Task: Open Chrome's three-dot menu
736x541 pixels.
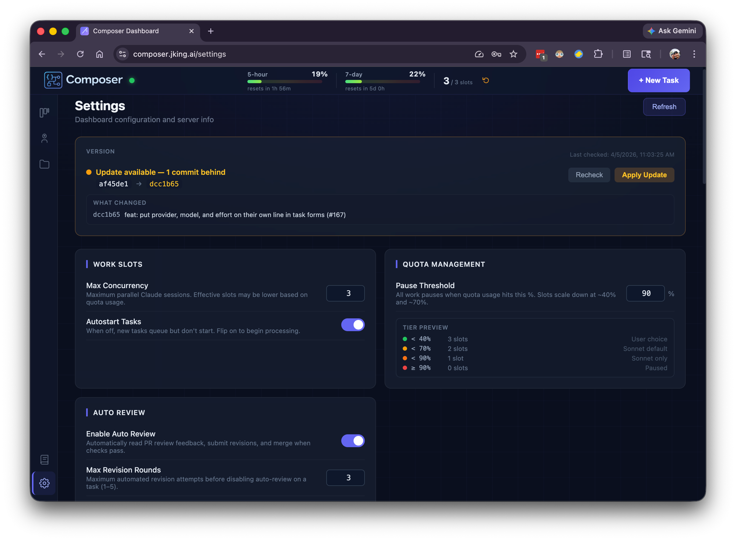Action: (694, 54)
